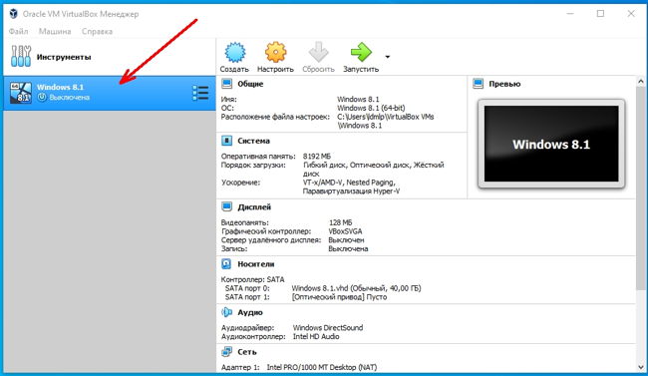Open the Носители settings heading link
Image resolution: width=648 pixels, height=376 pixels.
pos(256,264)
